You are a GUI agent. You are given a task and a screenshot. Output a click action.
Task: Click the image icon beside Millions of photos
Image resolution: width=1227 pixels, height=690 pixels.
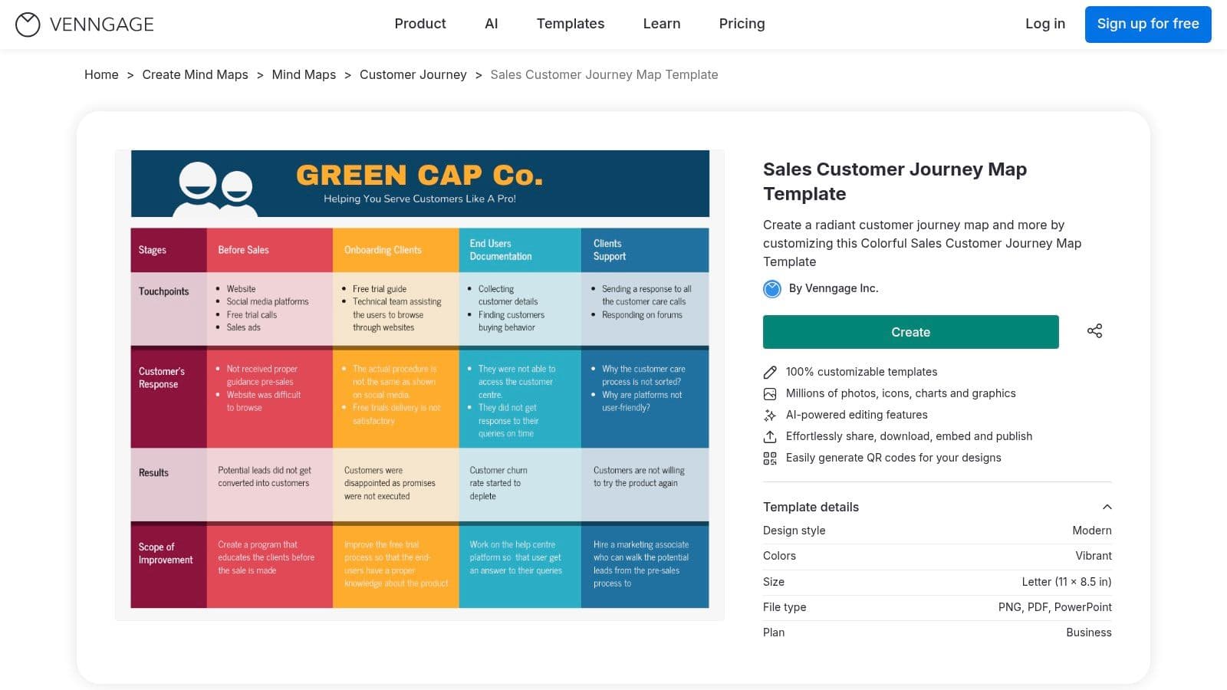[770, 393]
